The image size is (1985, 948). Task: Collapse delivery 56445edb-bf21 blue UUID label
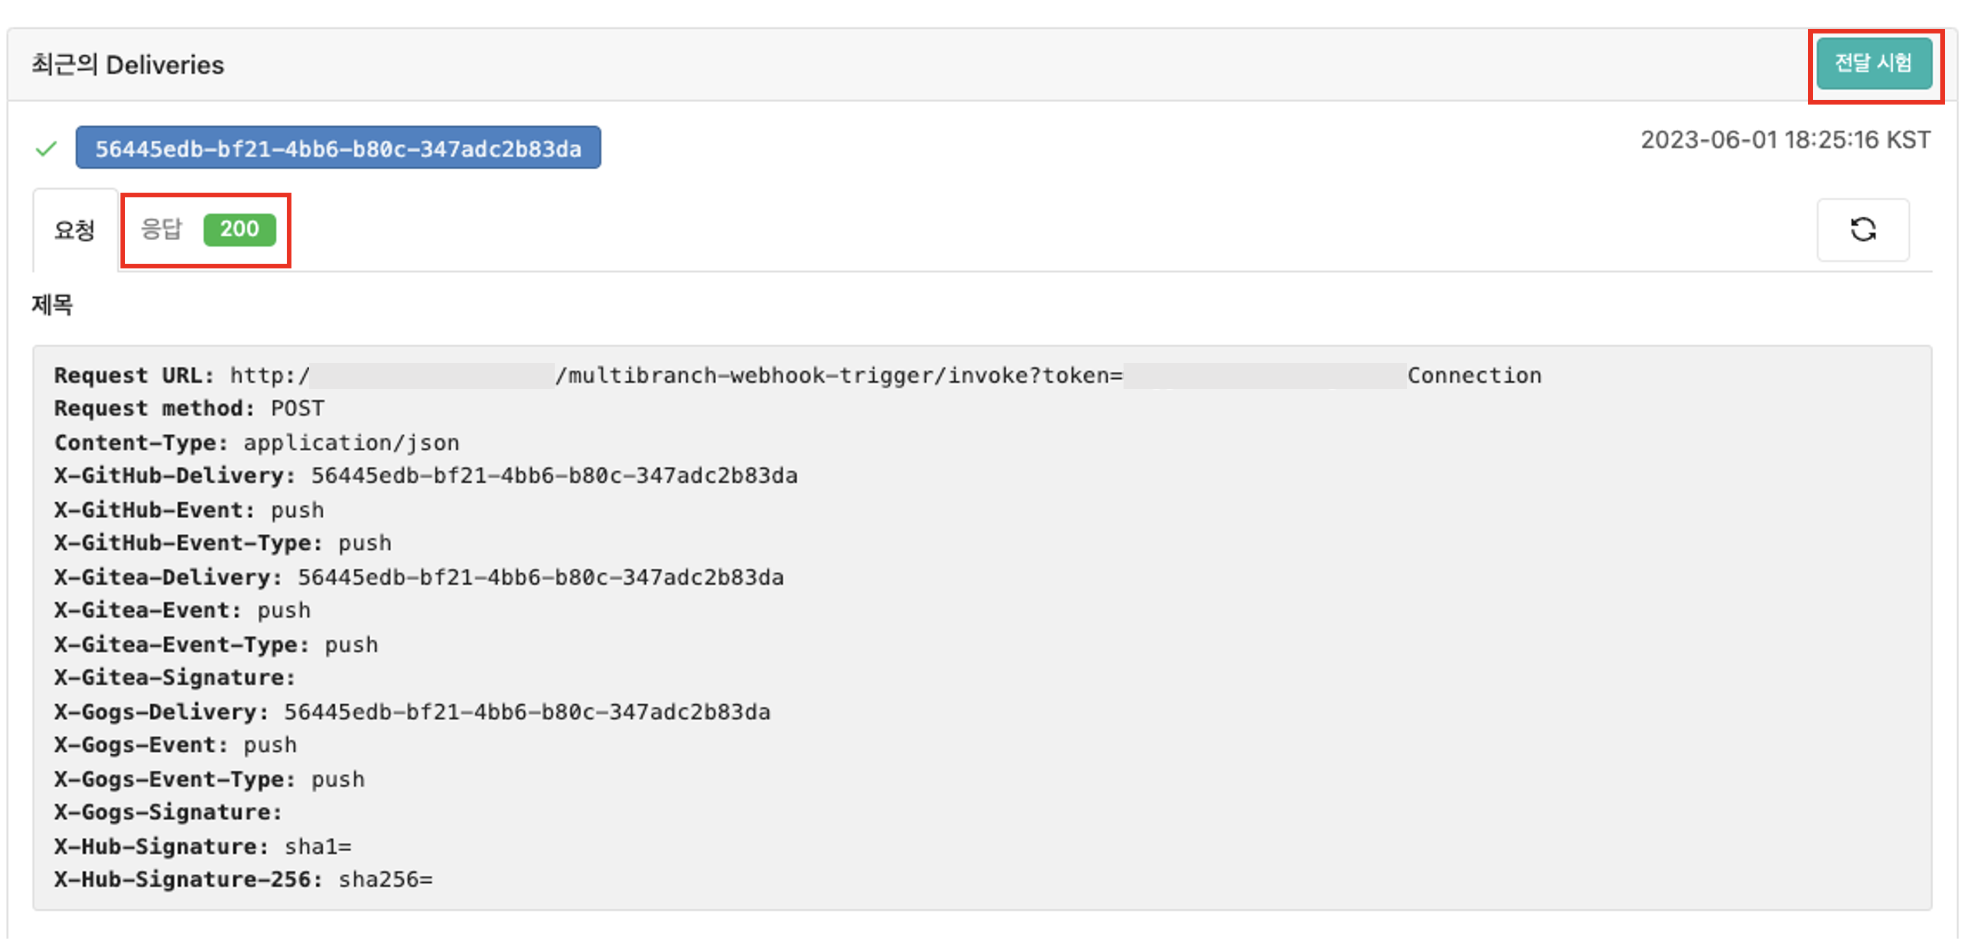[x=337, y=148]
